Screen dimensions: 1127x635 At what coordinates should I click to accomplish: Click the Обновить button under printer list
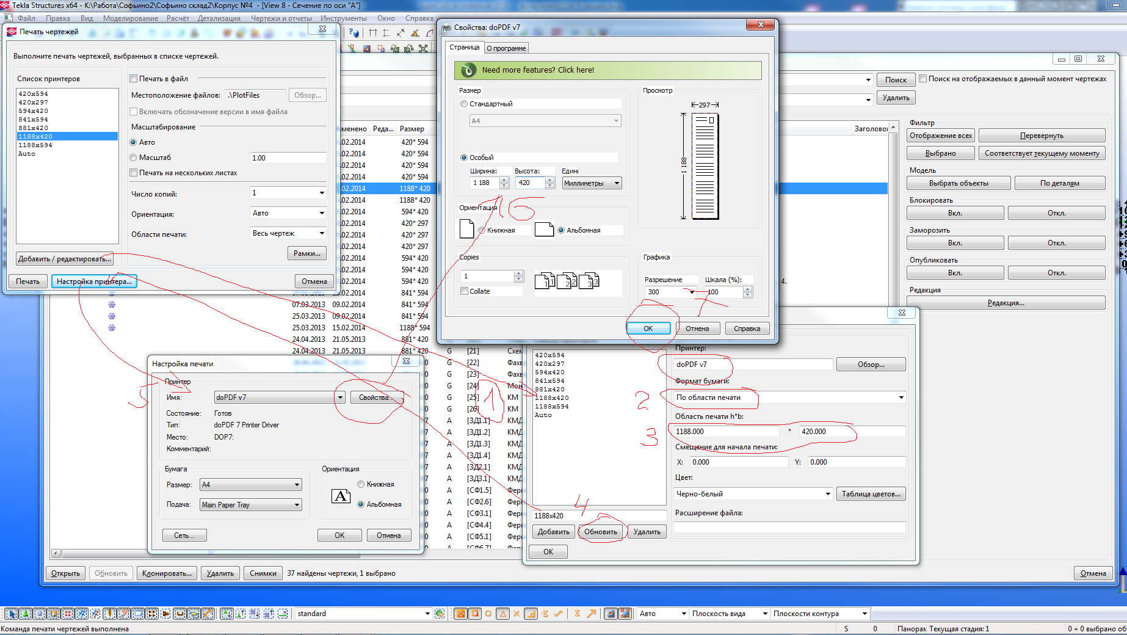click(x=600, y=532)
